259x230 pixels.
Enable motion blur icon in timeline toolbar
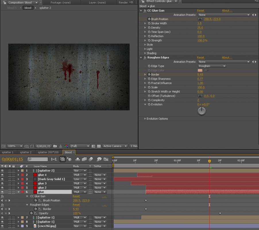91,159
